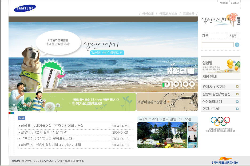
Task: Expand the 관계사 바로가기 dropdown arrow
Action: point(237,87)
